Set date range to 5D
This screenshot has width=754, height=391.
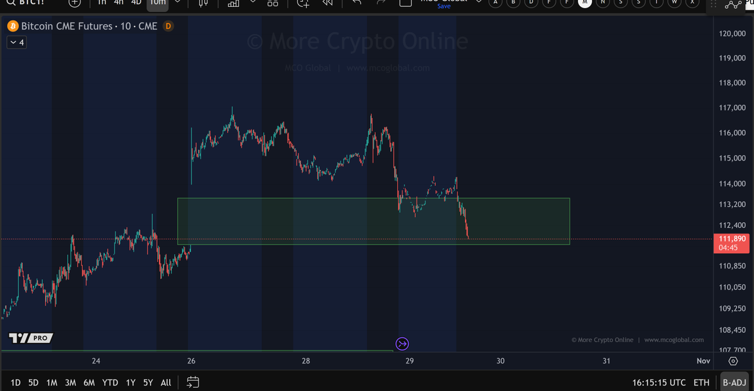pos(33,382)
